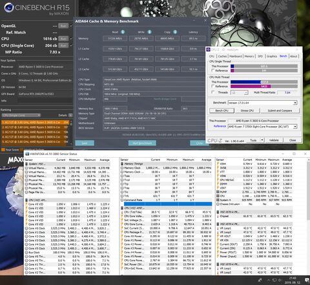
Task: Open the Tools dropdown arrow in CPU-Z
Action: coord(262,140)
